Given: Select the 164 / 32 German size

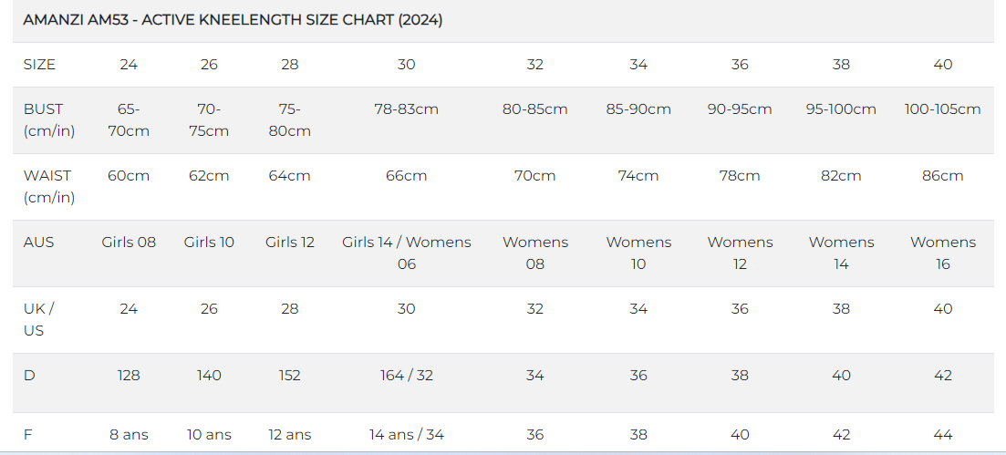Looking at the screenshot, I should [x=407, y=376].
